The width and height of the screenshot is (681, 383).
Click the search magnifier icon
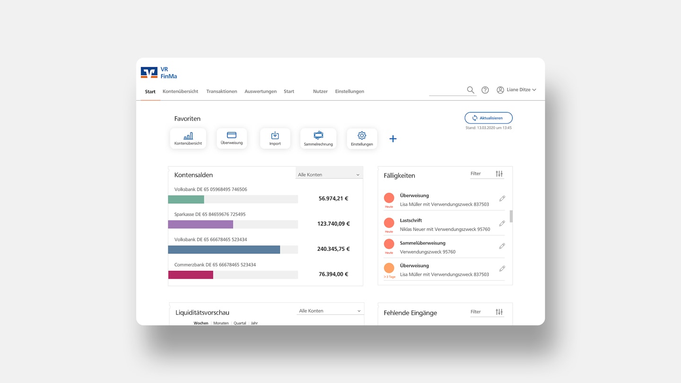tap(471, 90)
